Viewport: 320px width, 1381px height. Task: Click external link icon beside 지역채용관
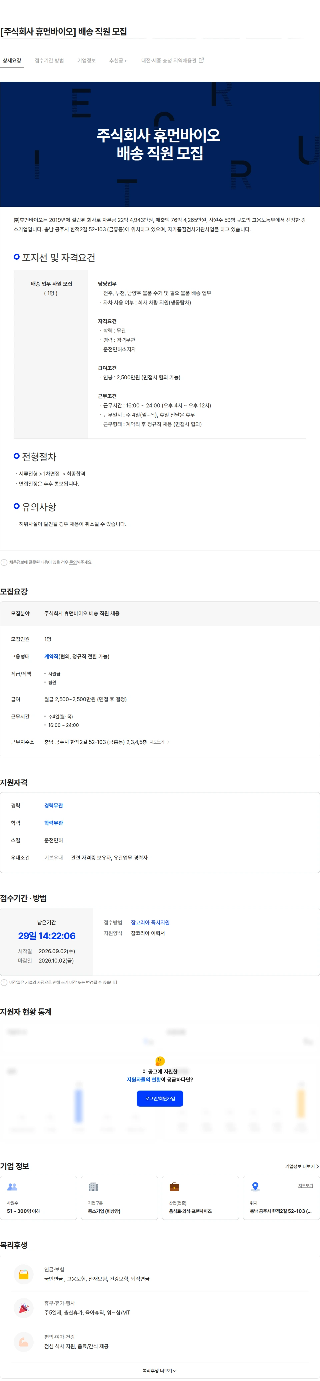pos(201,60)
